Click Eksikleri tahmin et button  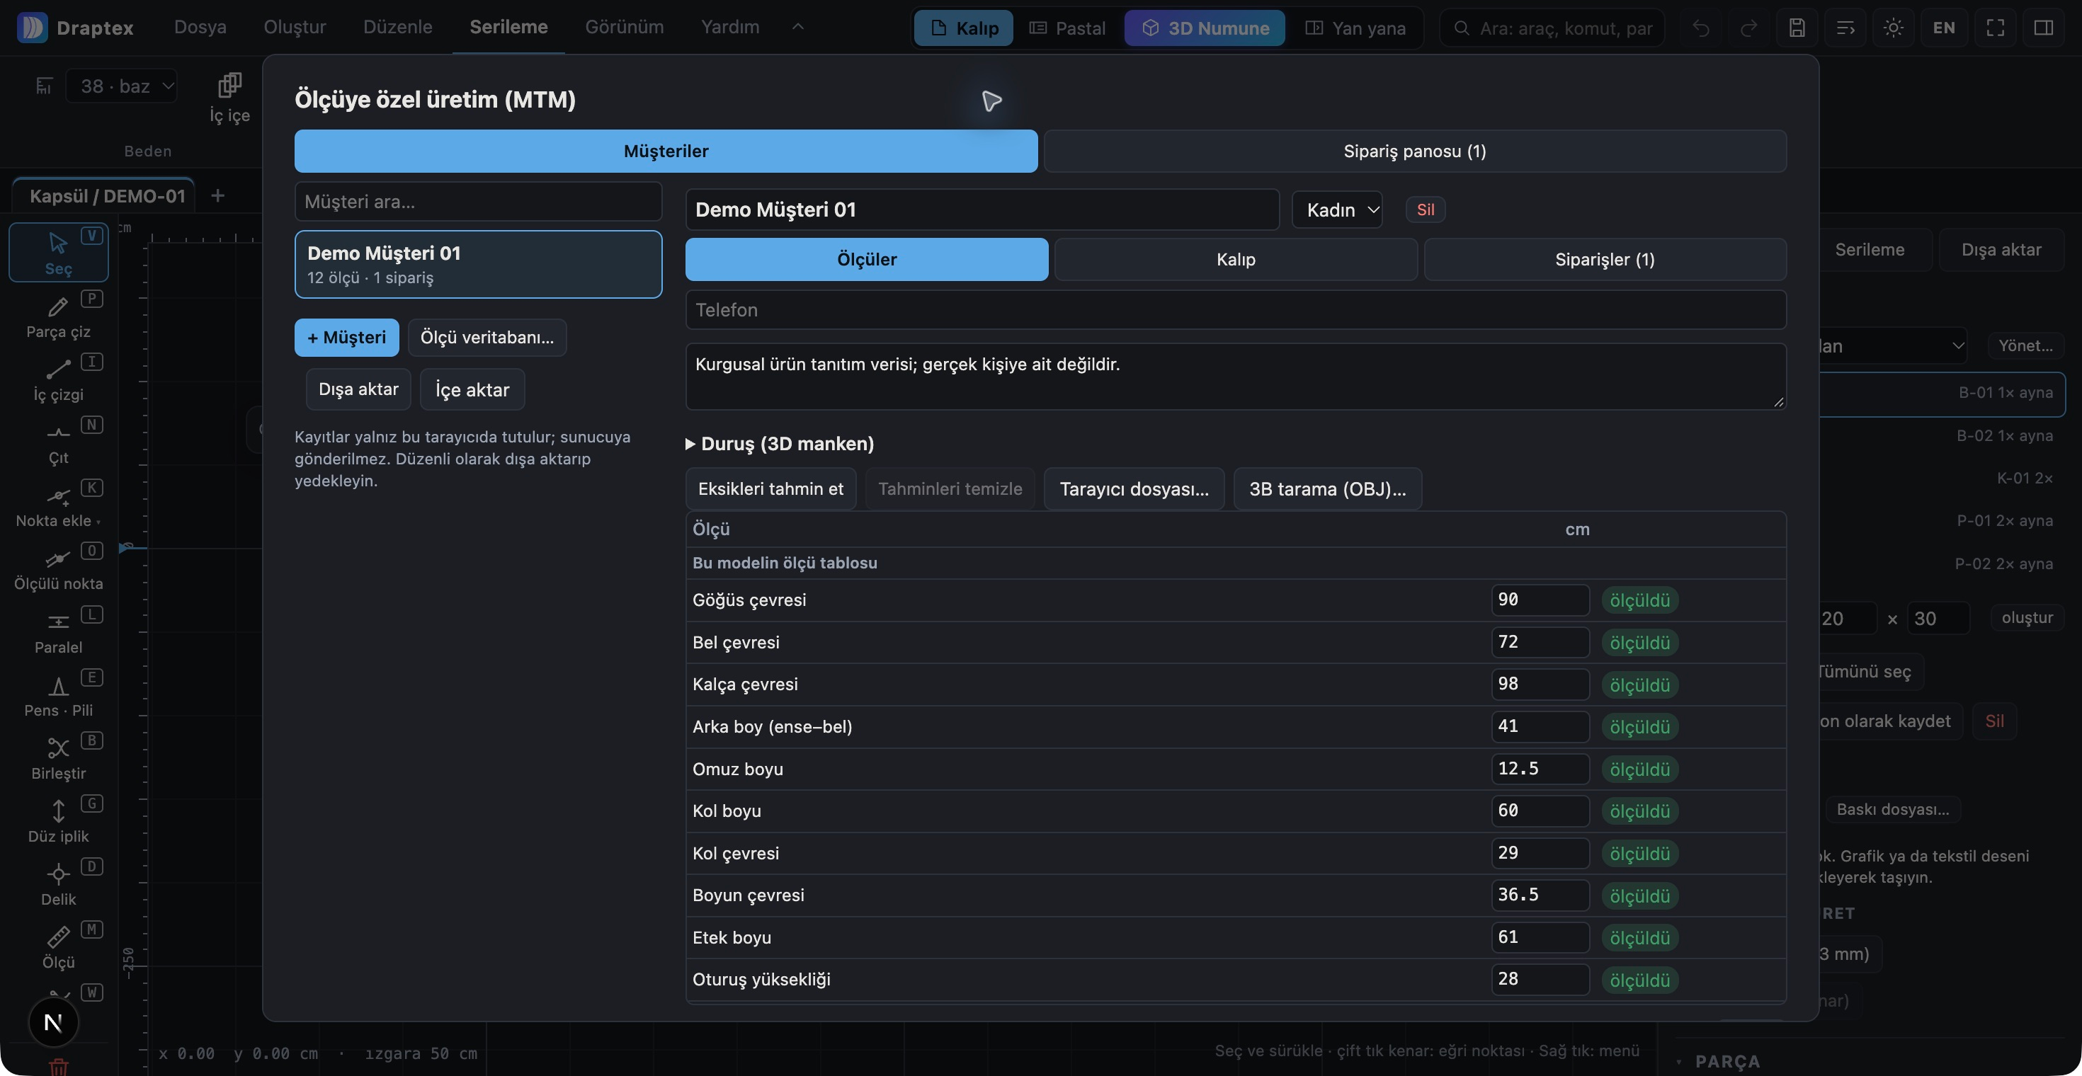coord(770,488)
